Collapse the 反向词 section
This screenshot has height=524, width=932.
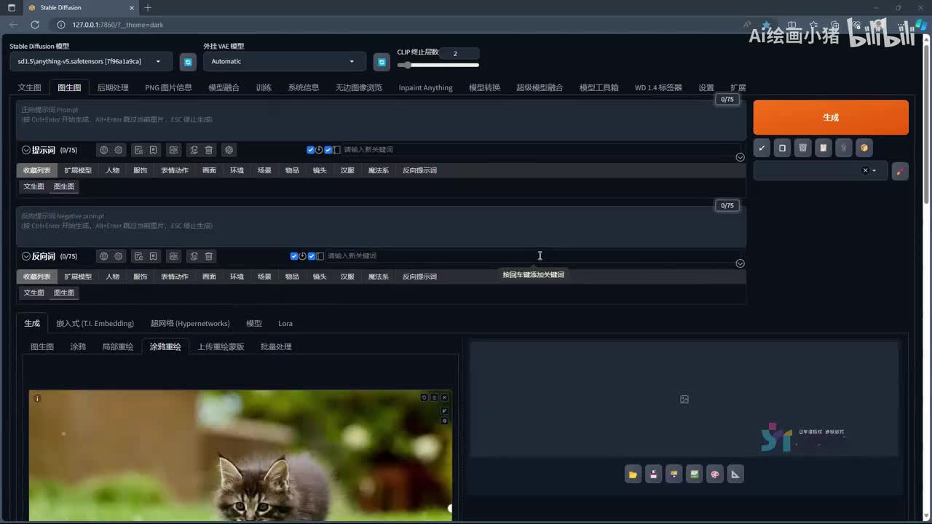coord(26,256)
